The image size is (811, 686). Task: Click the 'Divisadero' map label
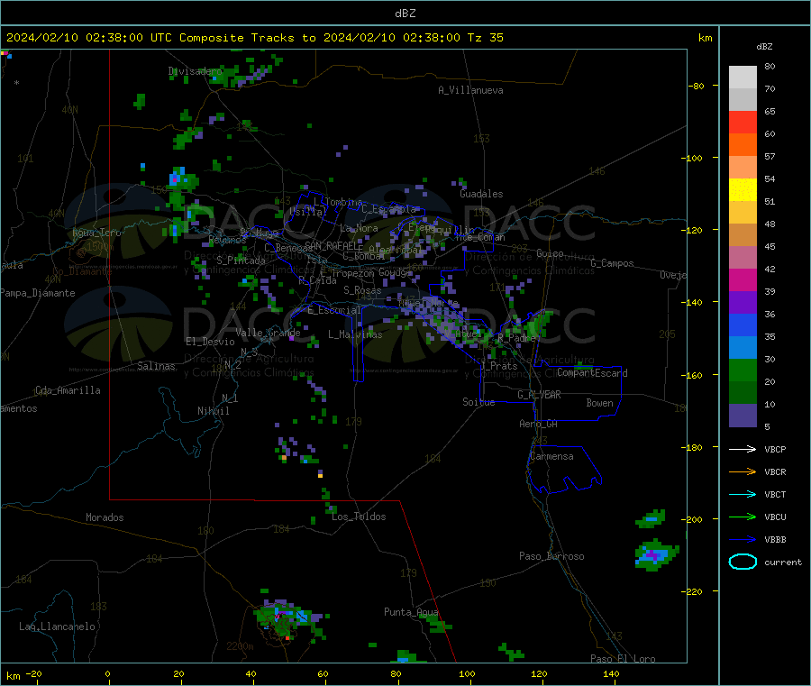coord(196,71)
